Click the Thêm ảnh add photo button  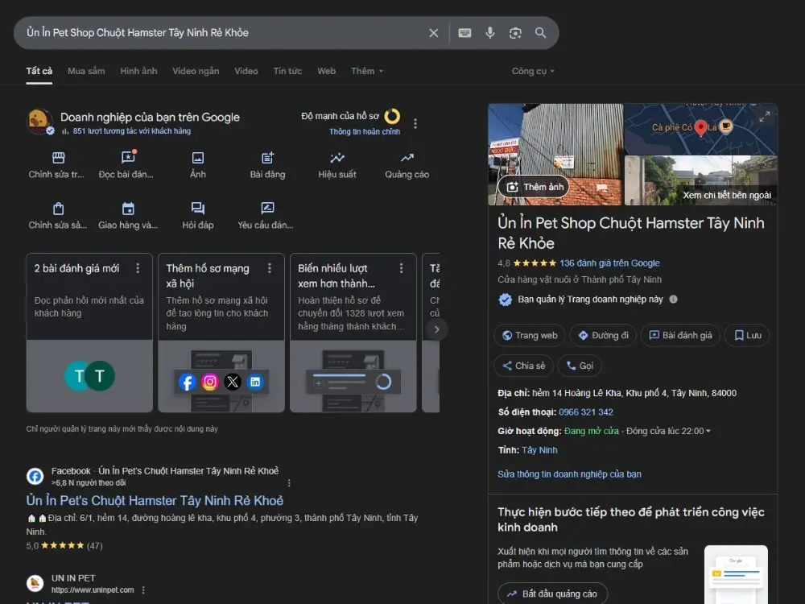(x=535, y=187)
